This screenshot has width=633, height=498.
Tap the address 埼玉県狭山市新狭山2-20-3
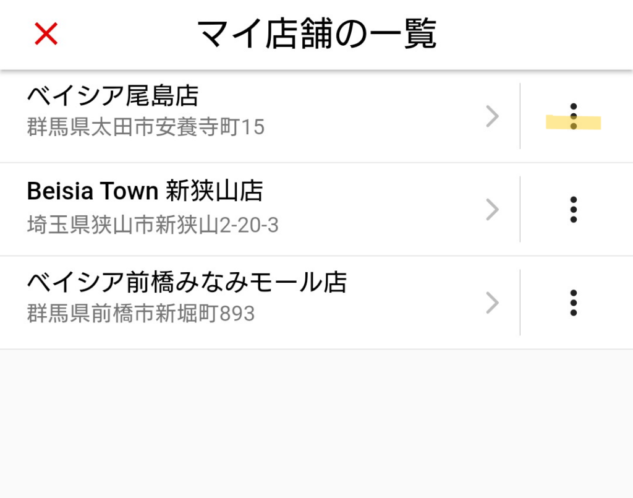[153, 225]
